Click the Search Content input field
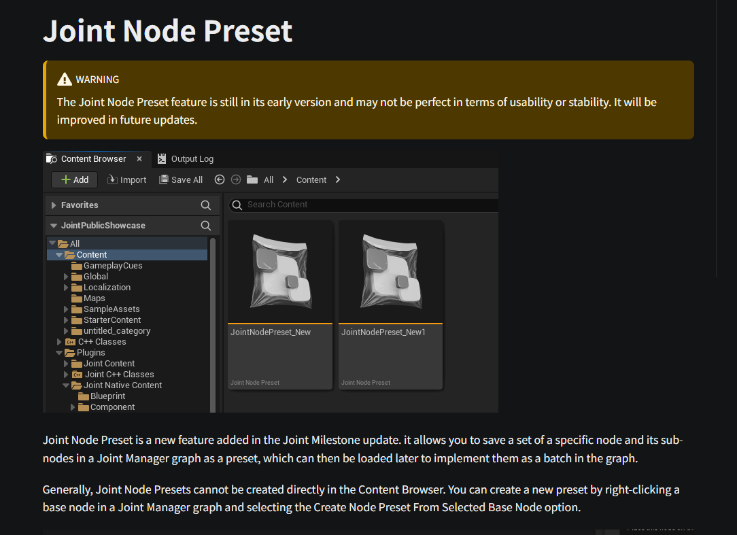737x535 pixels. 367,205
